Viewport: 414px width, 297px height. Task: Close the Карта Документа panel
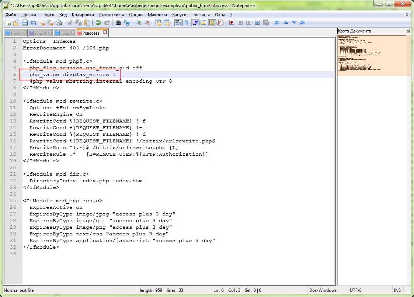pos(408,31)
